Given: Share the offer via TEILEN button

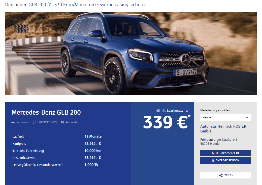Looking at the screenshot, I should (225, 175).
